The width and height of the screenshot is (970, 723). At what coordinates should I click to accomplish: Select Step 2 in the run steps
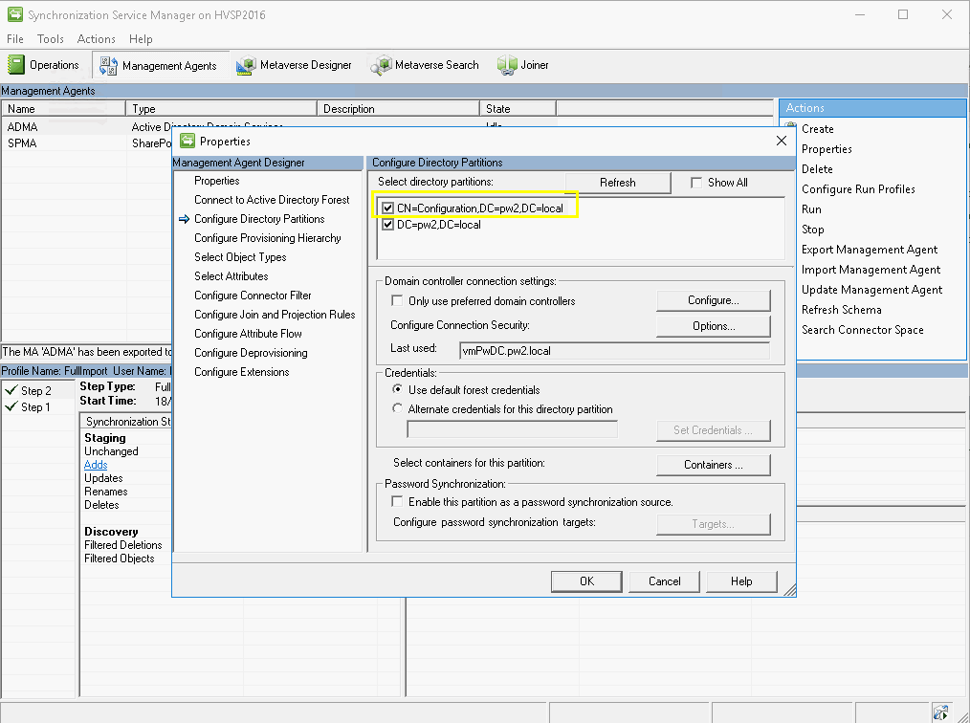click(x=36, y=391)
